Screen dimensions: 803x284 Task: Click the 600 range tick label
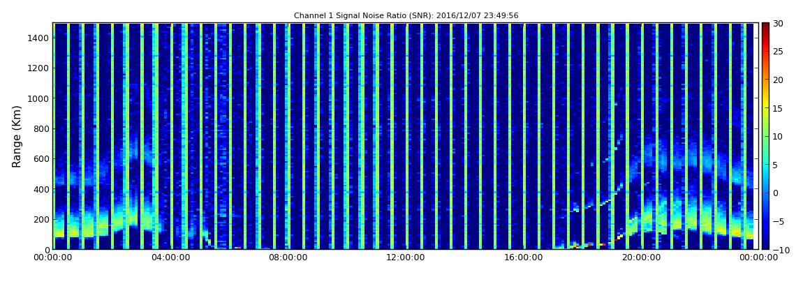tap(40, 158)
